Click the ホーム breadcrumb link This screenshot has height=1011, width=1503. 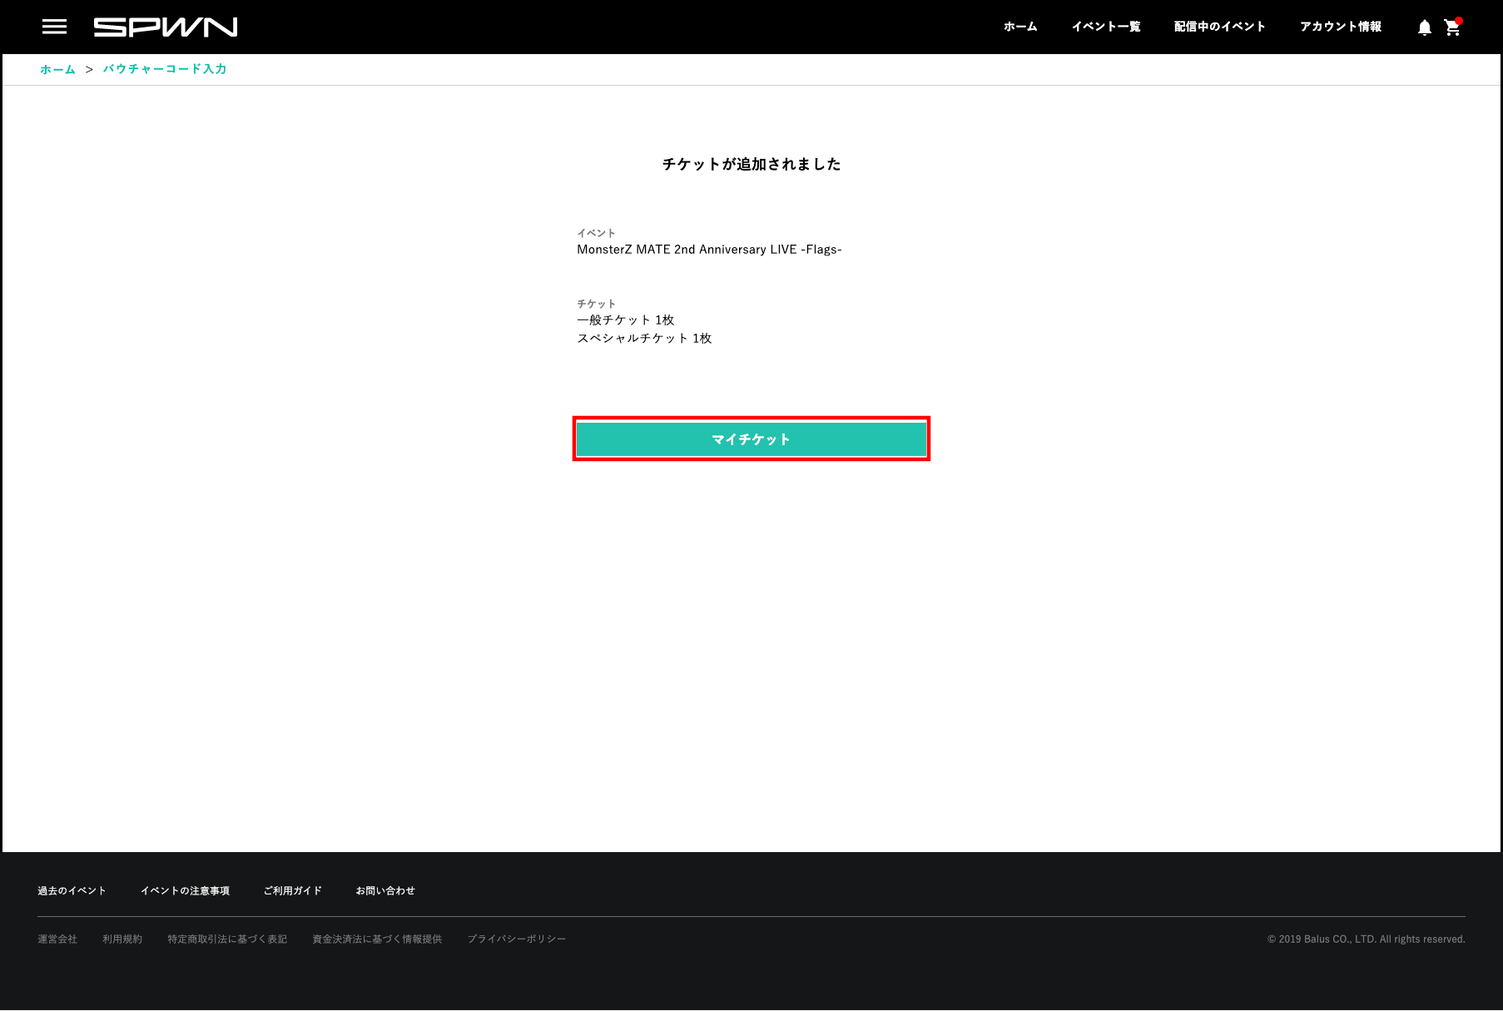click(x=57, y=69)
